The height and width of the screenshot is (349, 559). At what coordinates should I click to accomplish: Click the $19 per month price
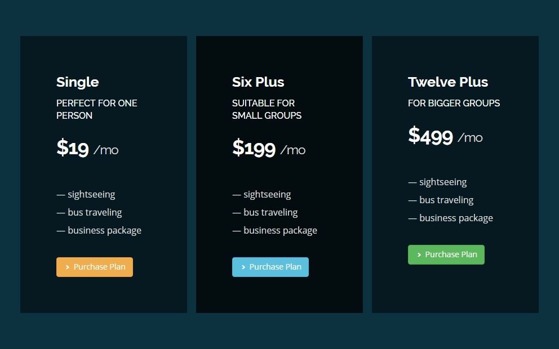point(87,149)
